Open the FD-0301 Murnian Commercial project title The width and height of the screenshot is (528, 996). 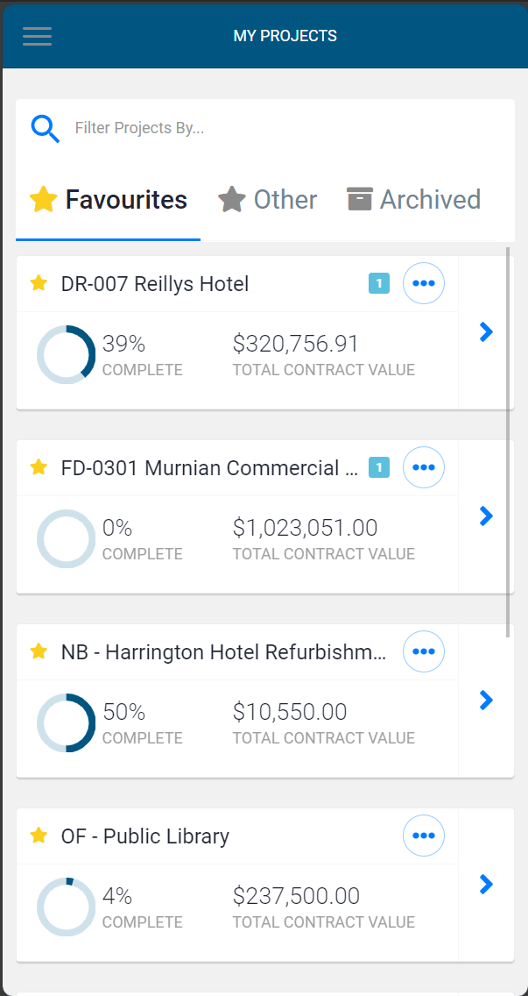210,468
